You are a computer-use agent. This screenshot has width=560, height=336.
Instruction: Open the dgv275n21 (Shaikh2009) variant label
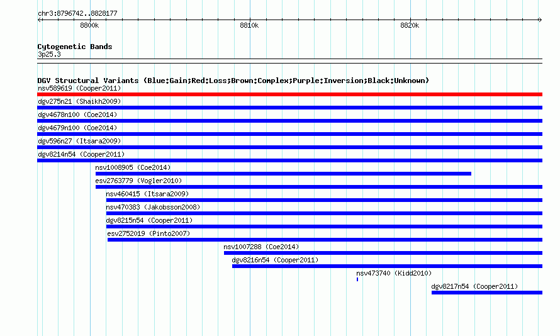click(x=79, y=101)
